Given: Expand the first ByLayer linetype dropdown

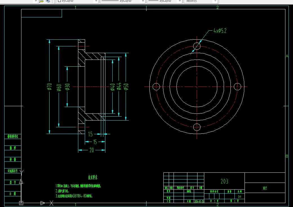Looking at the screenshot, I should [x=143, y=1].
